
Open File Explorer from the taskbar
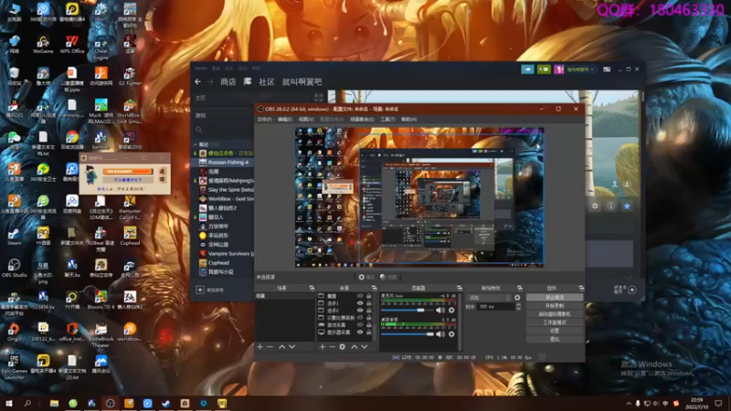pyautogui.click(x=54, y=403)
